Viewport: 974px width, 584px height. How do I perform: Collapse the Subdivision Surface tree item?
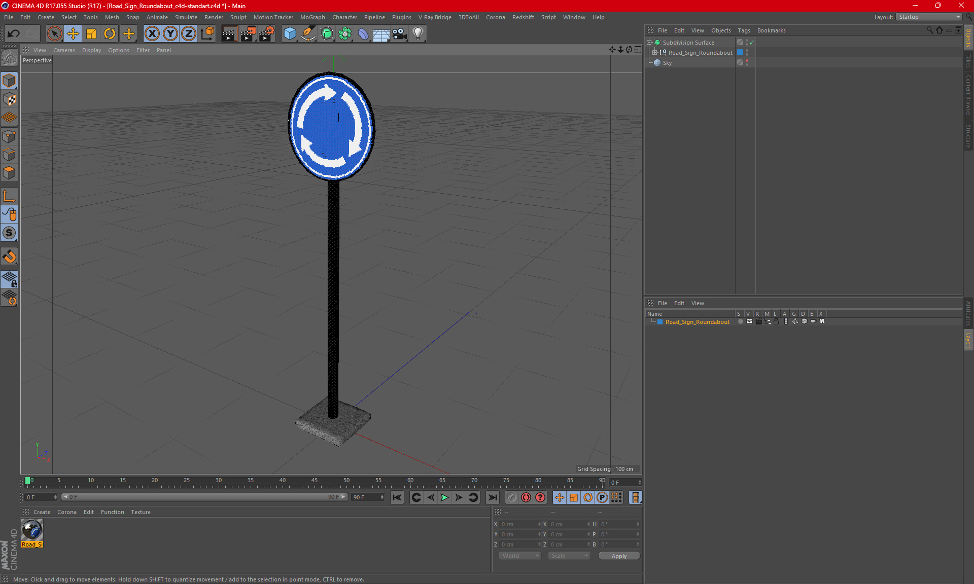click(649, 43)
